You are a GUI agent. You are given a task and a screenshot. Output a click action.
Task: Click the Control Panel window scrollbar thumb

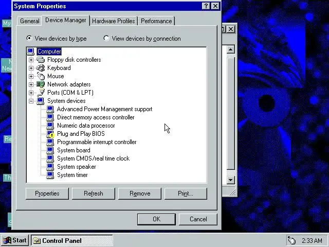pyautogui.click(x=231, y=113)
